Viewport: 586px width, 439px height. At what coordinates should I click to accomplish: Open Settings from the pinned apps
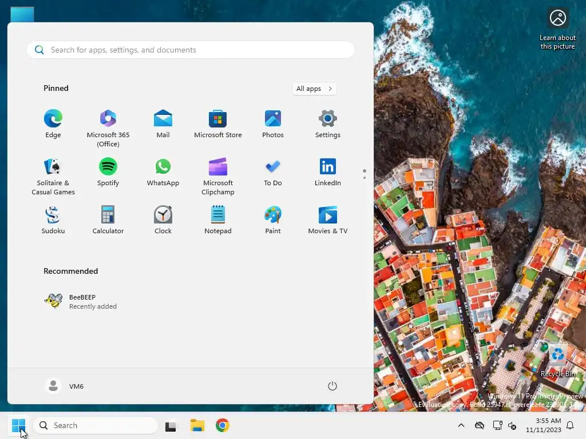[x=328, y=124]
